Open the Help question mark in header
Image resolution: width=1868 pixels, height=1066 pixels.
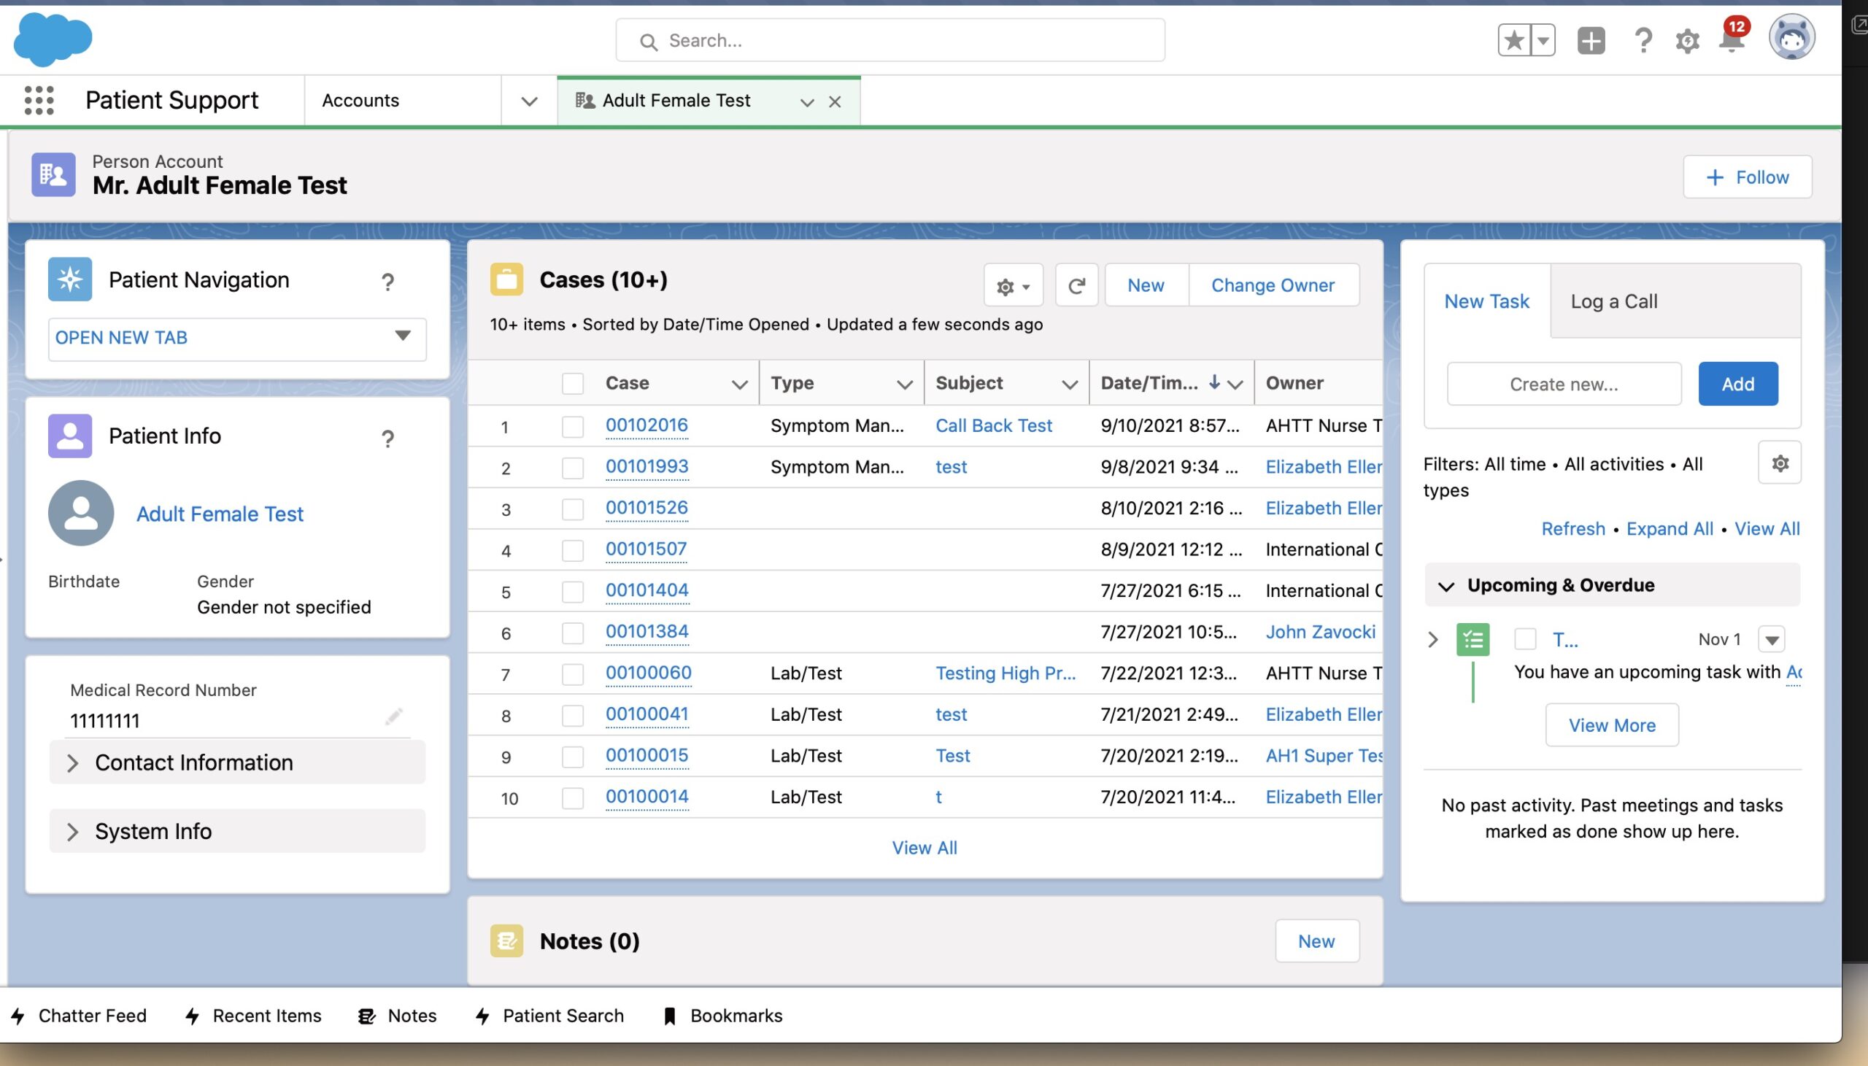click(1643, 40)
